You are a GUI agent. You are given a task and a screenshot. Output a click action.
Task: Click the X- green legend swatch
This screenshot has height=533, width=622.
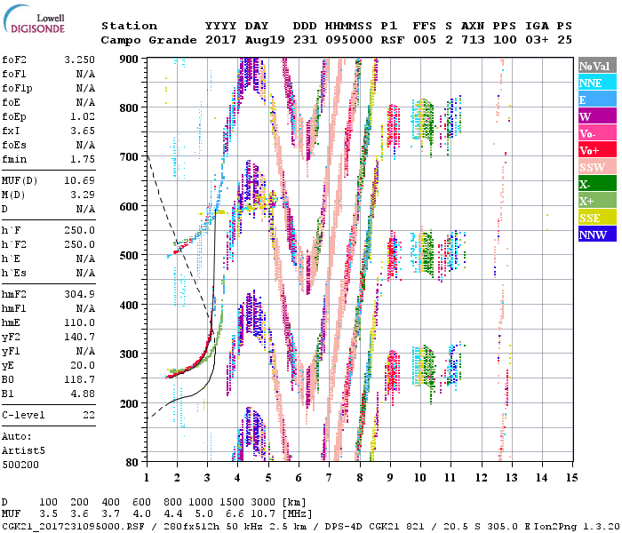(x=596, y=184)
